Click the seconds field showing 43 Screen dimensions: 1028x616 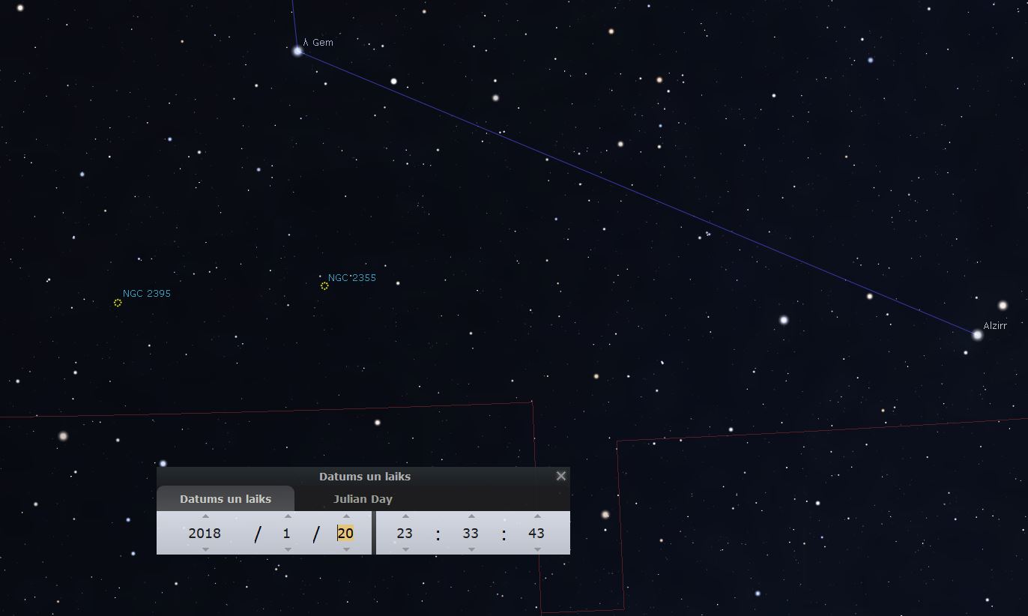[536, 534]
